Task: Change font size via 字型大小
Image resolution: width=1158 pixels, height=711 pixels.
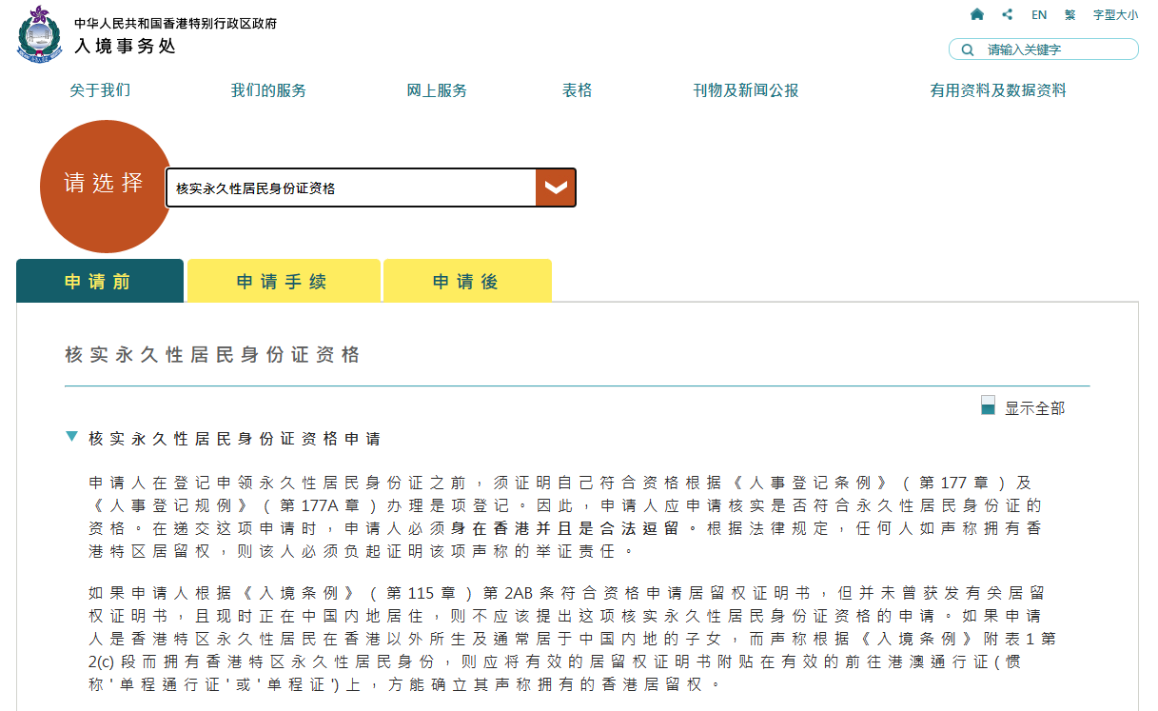Action: coord(1115,15)
